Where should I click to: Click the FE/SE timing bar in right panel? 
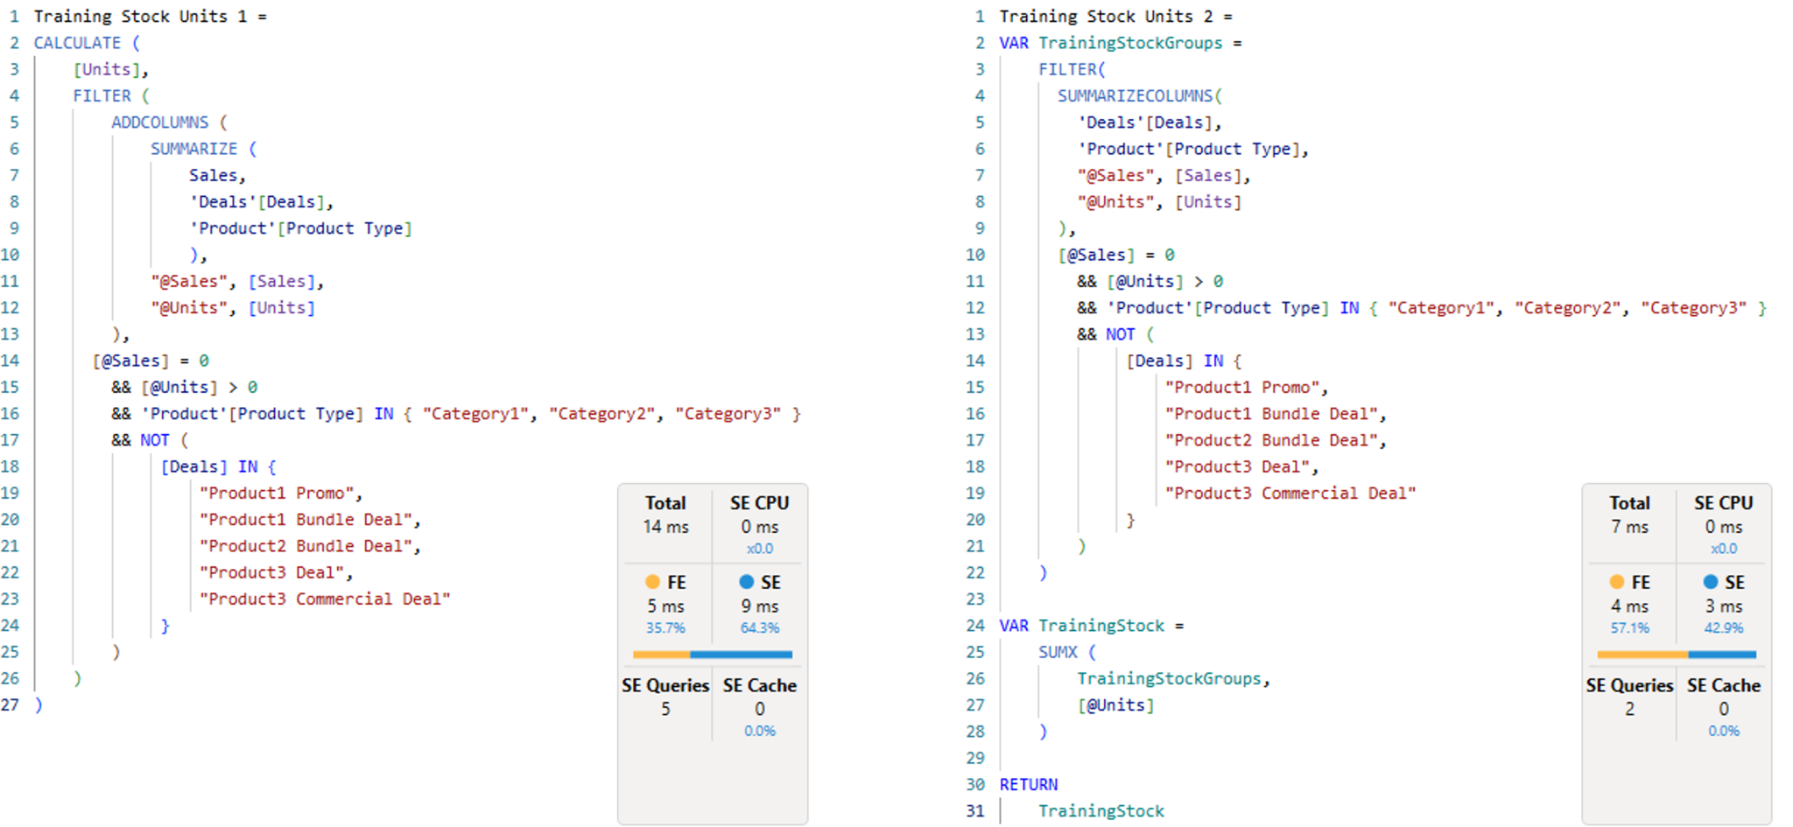click(1677, 655)
